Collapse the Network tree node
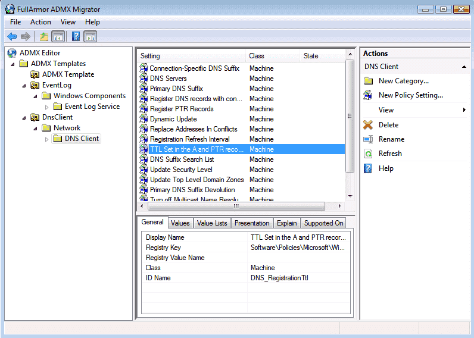Screen dimensions: 474x338 [x=35, y=129]
